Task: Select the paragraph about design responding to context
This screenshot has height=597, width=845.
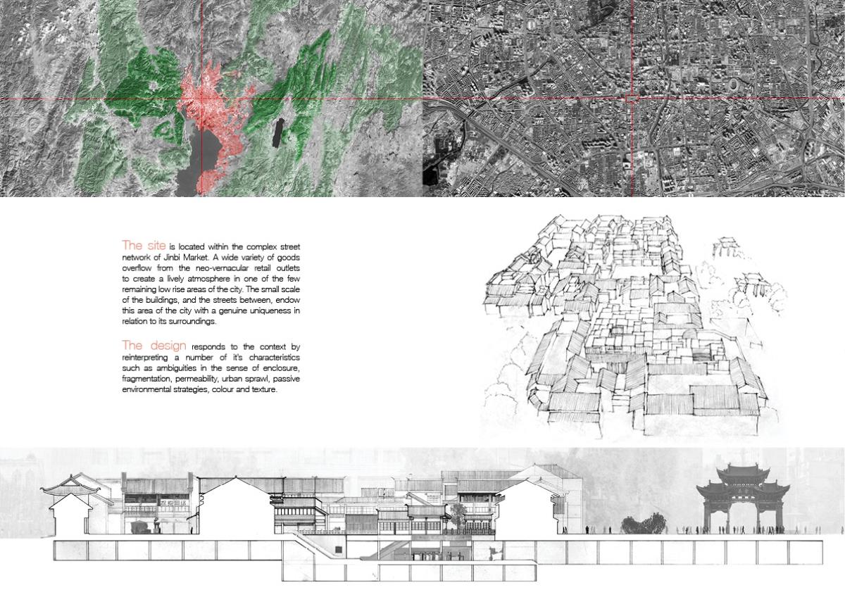Action: click(x=211, y=369)
